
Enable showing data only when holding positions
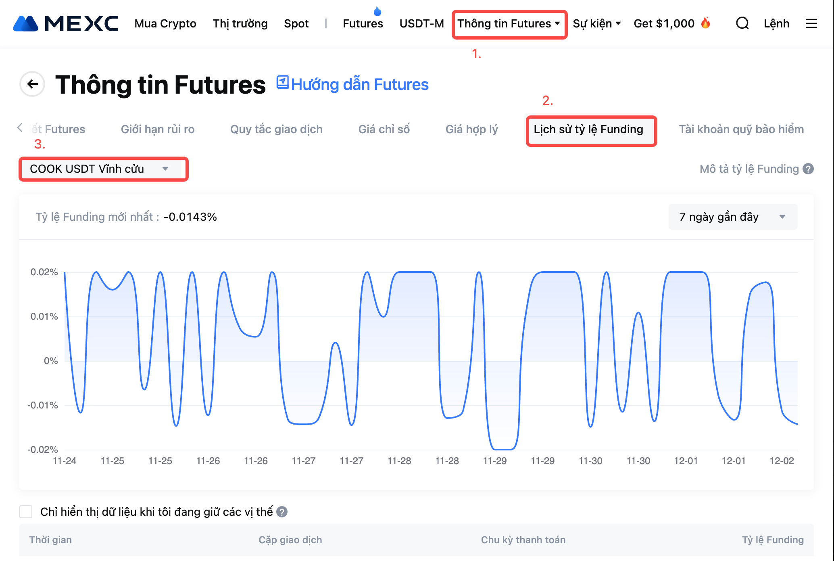[26, 512]
